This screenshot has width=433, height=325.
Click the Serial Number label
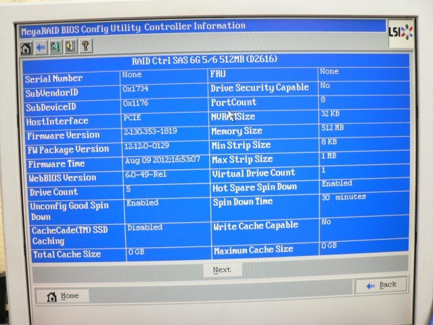(54, 79)
